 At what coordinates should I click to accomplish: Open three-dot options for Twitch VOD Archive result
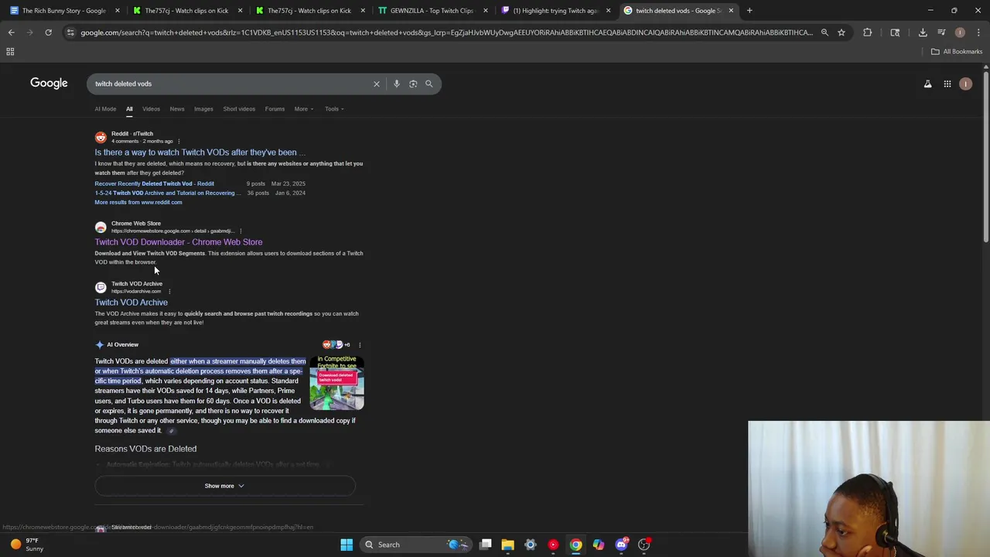click(169, 292)
